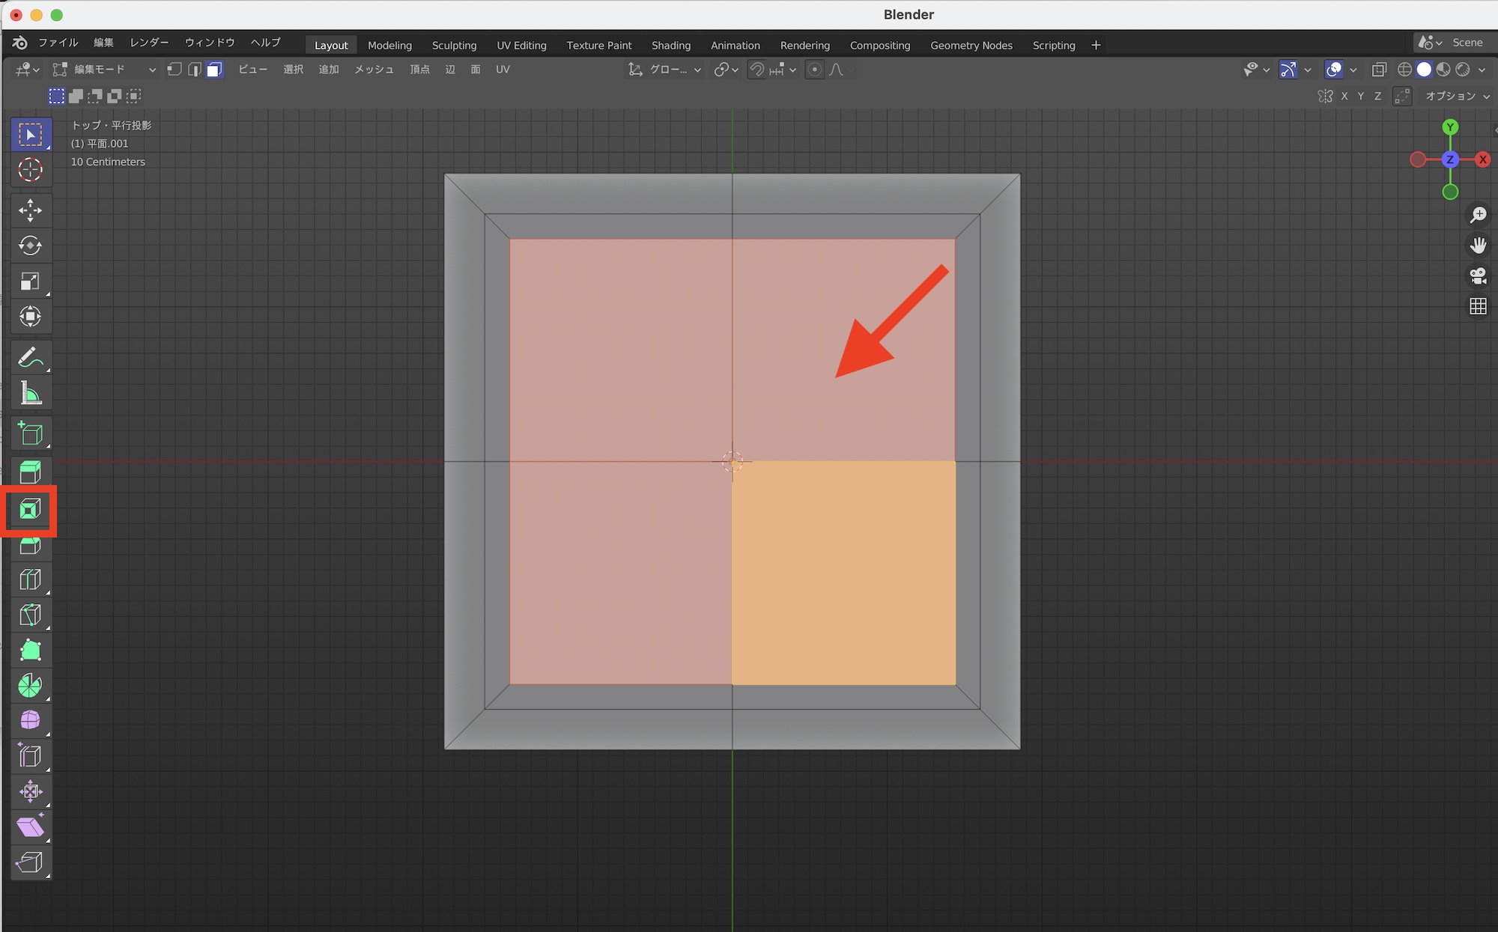
Task: Select the Measure tool
Action: tap(30, 393)
